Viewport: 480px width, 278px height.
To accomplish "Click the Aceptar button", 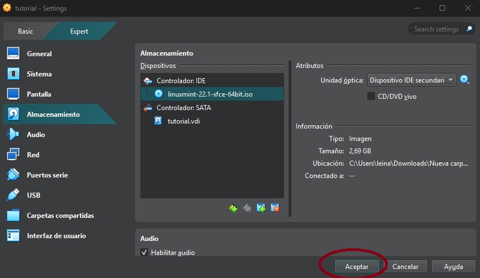I will click(357, 266).
